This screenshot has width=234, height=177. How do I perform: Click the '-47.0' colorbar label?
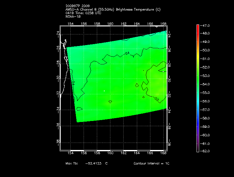pos(205,25)
